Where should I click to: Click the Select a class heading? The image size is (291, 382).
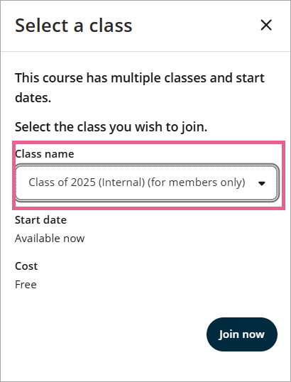tap(74, 26)
